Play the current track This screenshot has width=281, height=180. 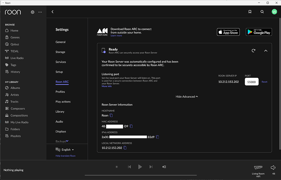[x=140, y=167]
